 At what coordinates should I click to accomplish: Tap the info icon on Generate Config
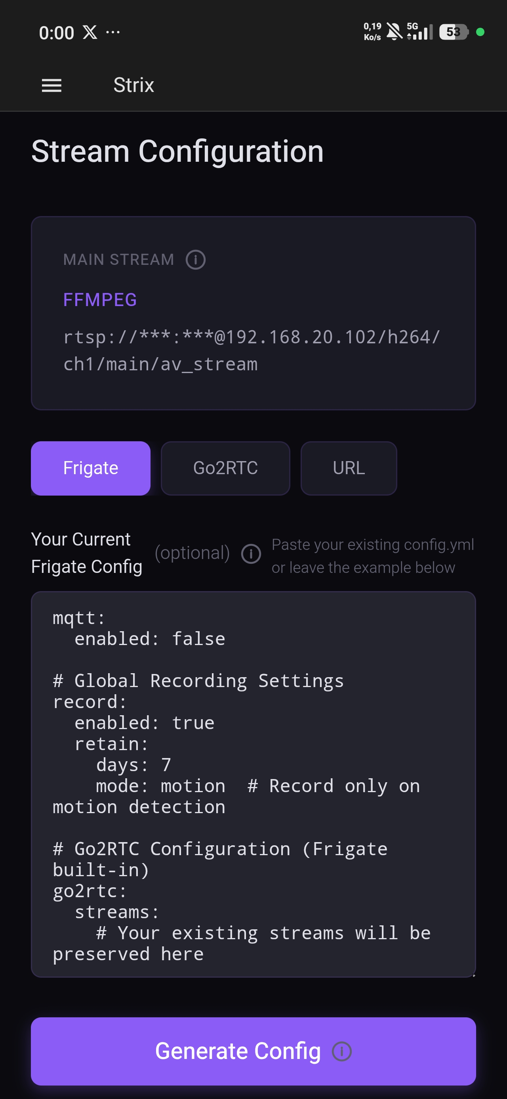(x=341, y=1051)
